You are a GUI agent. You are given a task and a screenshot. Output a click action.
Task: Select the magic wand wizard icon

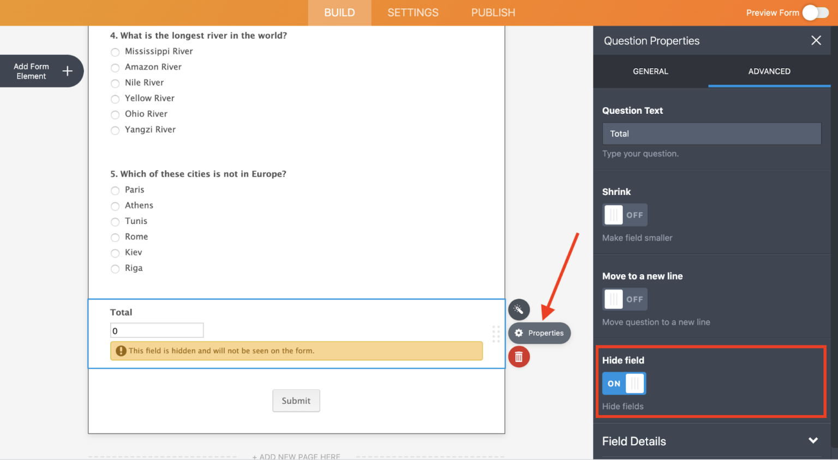(518, 310)
